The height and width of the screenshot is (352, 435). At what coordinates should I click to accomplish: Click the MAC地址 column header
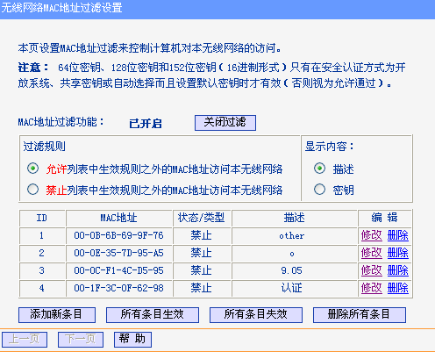[x=118, y=218]
